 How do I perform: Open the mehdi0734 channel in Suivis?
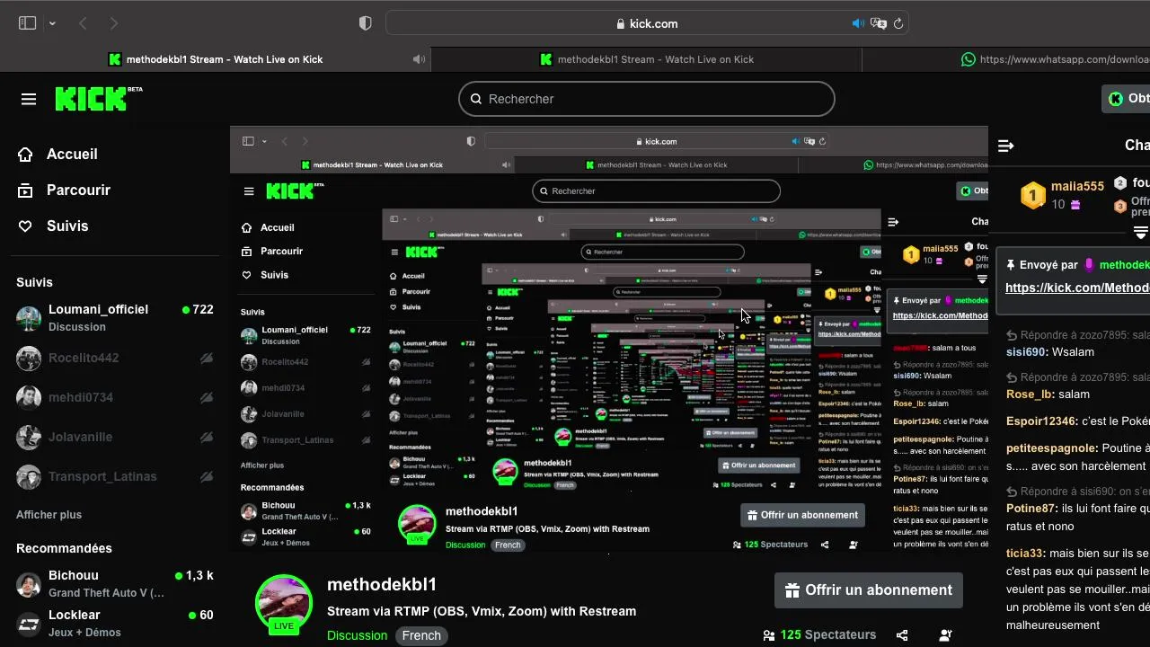click(x=115, y=397)
